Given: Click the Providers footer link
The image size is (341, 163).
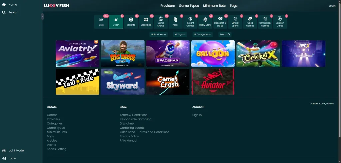Looking at the screenshot, I should 53,119.
